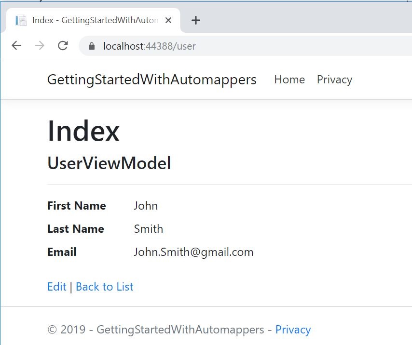Click the Last Name value Smith
Viewport: 412px width, 345px height.
click(148, 229)
